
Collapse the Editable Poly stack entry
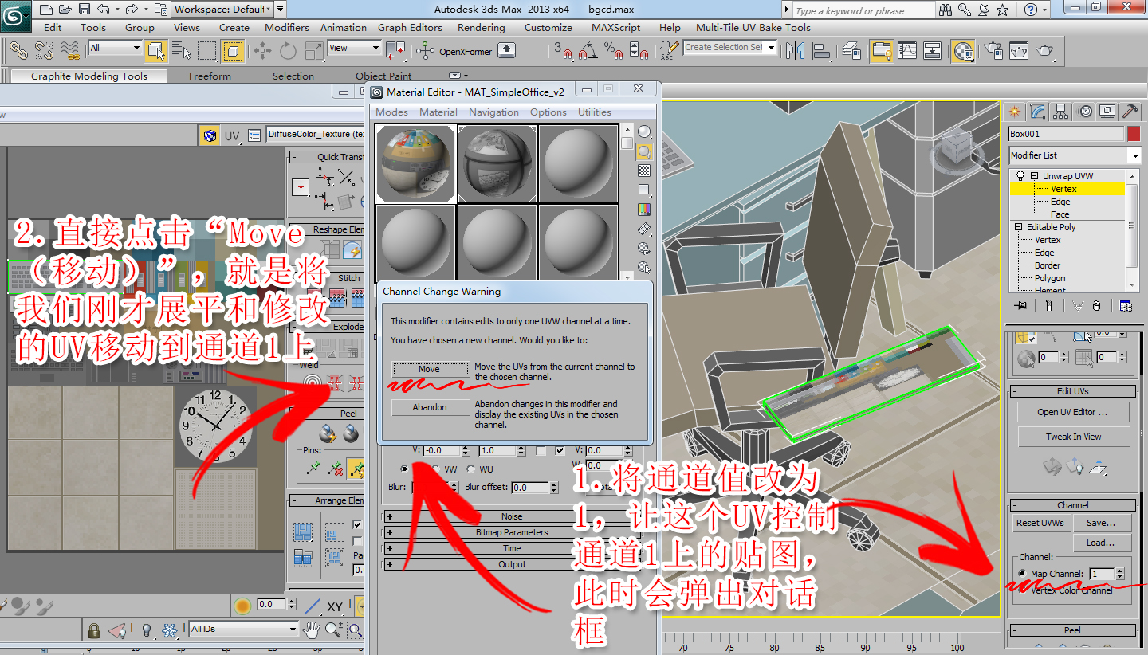(x=1019, y=227)
